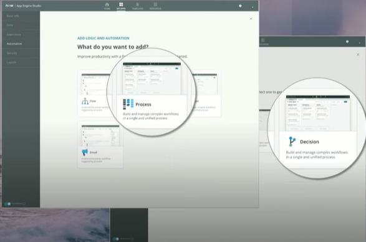The height and width of the screenshot is (242, 366).
Task: Click the Process kanban icon
Action: pyautogui.click(x=128, y=104)
